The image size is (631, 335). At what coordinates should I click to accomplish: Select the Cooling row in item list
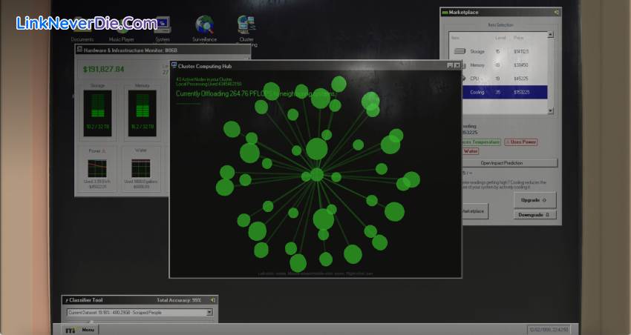[x=498, y=93]
